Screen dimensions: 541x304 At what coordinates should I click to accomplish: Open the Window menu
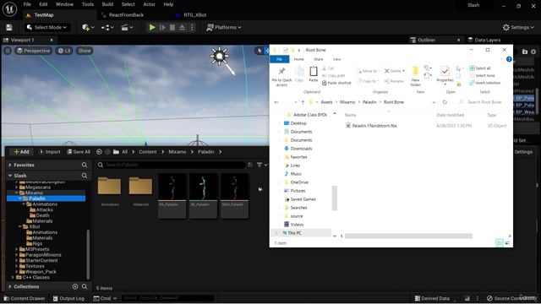[64, 4]
